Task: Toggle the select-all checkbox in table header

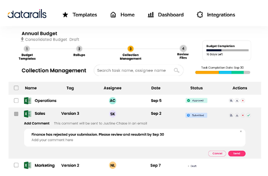Action: point(16,88)
